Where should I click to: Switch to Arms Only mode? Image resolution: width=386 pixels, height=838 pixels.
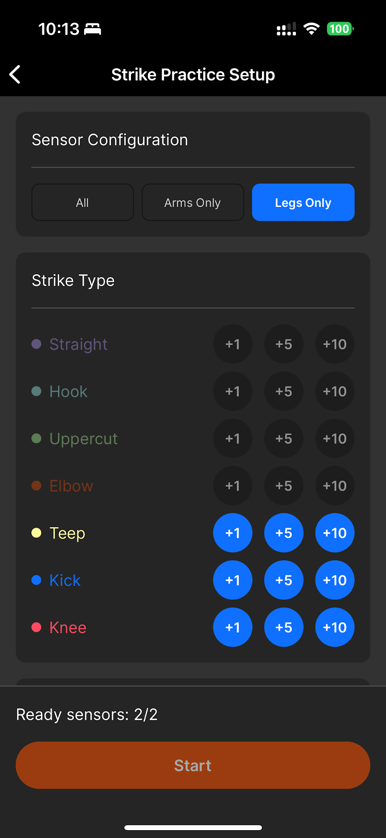pos(193,202)
